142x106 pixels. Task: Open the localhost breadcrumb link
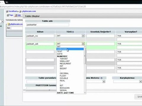pyautogui.click(x=13, y=11)
